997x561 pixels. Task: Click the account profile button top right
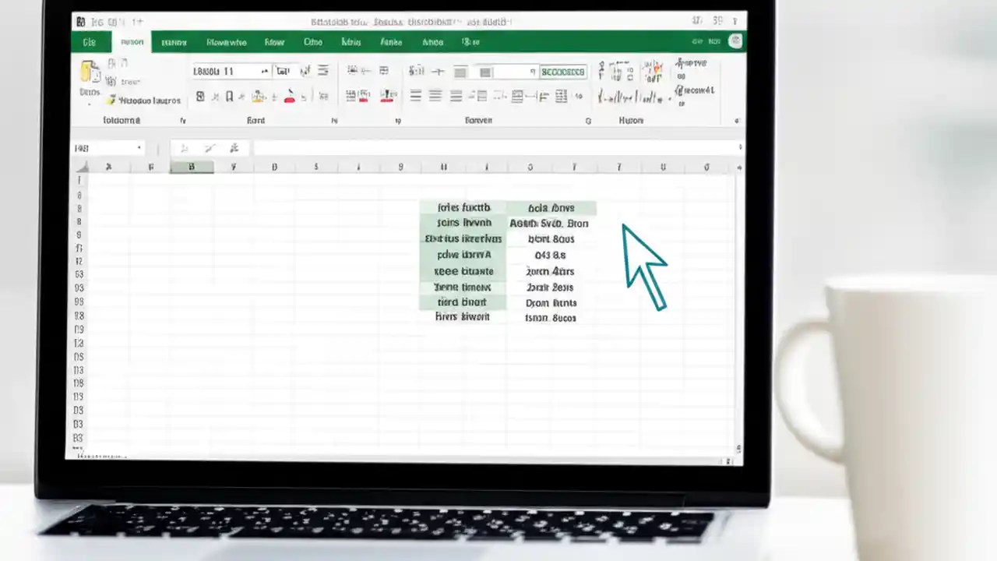(735, 41)
